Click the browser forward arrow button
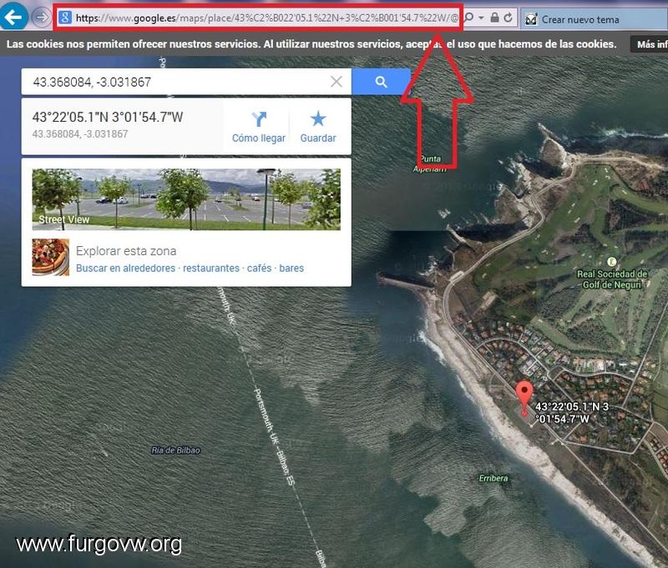This screenshot has width=668, height=568. point(42,18)
